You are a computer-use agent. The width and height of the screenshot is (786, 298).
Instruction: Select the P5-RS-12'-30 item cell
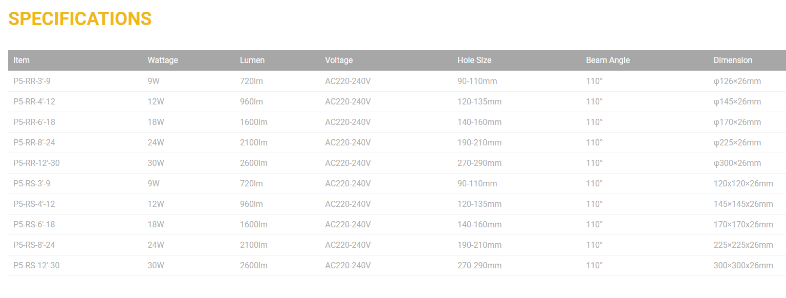(x=36, y=265)
